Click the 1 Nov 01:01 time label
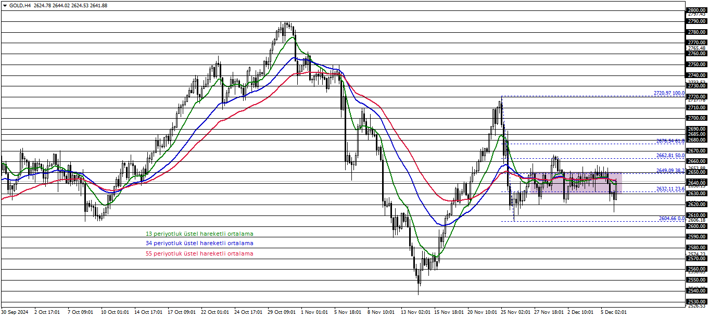 pyautogui.click(x=314, y=312)
